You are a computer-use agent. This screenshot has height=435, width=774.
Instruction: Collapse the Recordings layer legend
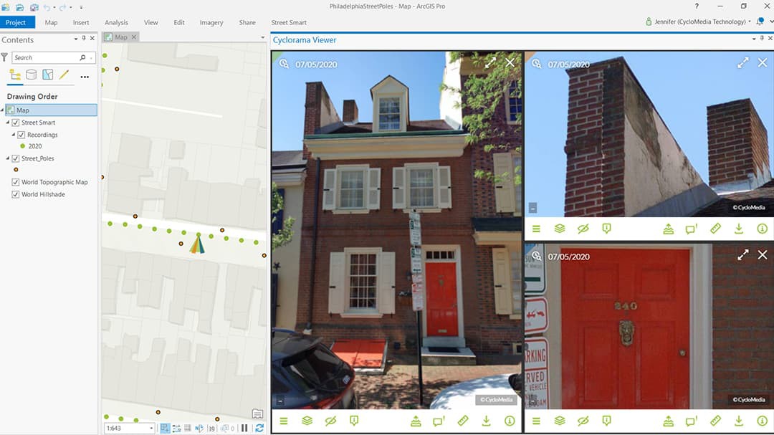14,135
